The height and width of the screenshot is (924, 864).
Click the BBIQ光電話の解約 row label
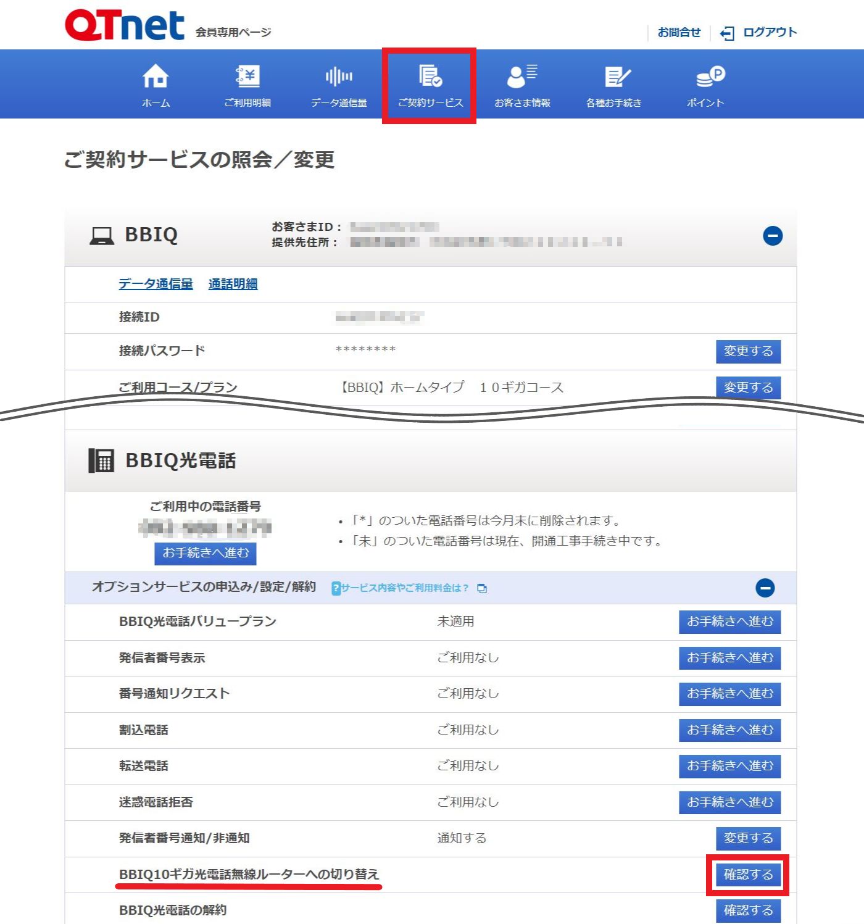(x=173, y=910)
